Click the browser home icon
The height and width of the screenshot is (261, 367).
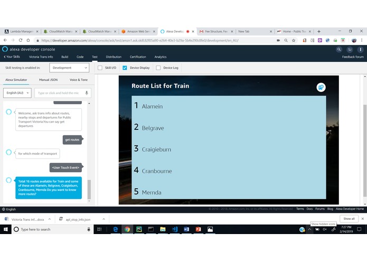[x=28, y=40]
